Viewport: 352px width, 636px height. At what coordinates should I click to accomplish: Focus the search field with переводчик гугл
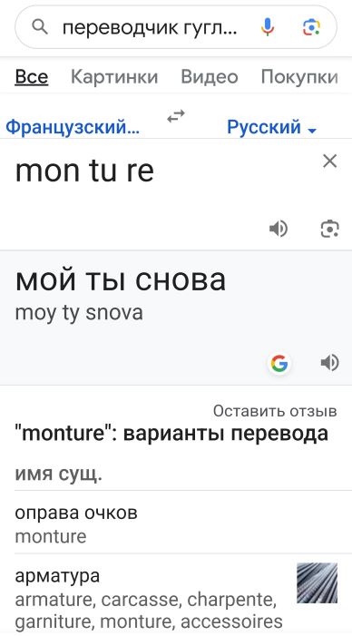tap(150, 27)
